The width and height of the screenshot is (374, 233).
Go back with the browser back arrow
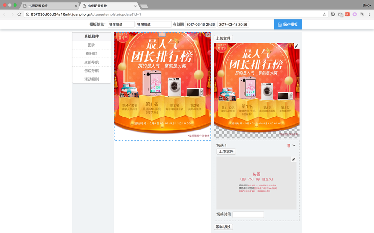coord(5,14)
